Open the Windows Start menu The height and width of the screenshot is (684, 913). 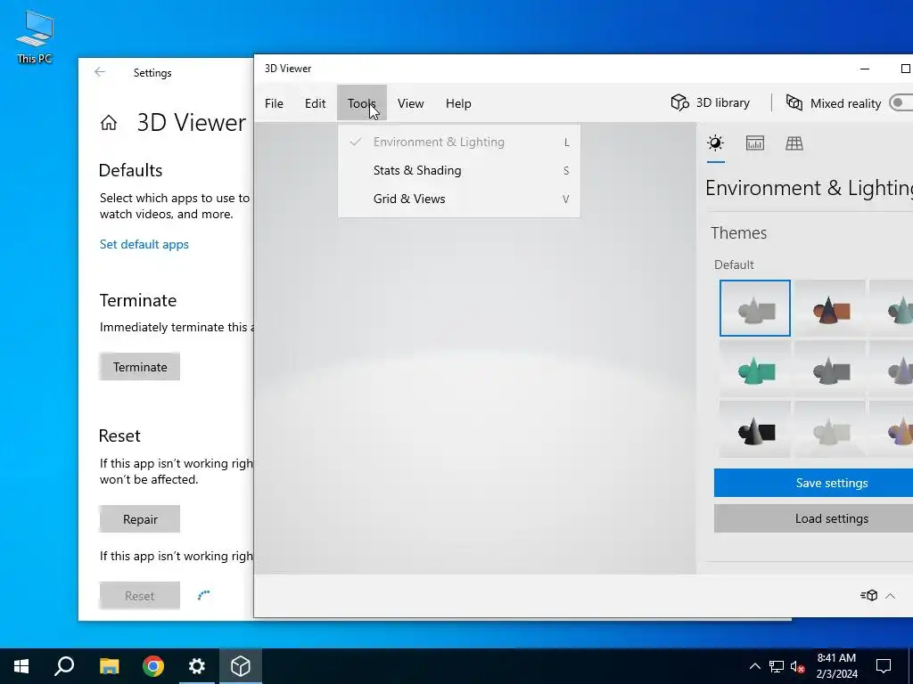(x=21, y=666)
